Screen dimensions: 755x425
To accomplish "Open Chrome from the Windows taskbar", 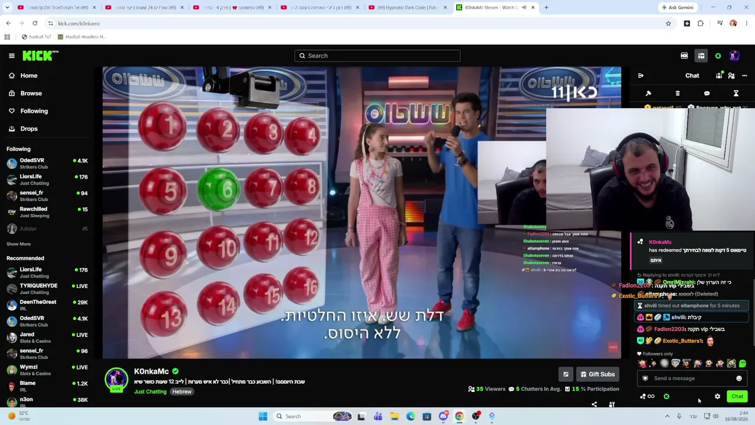I will pos(459,416).
